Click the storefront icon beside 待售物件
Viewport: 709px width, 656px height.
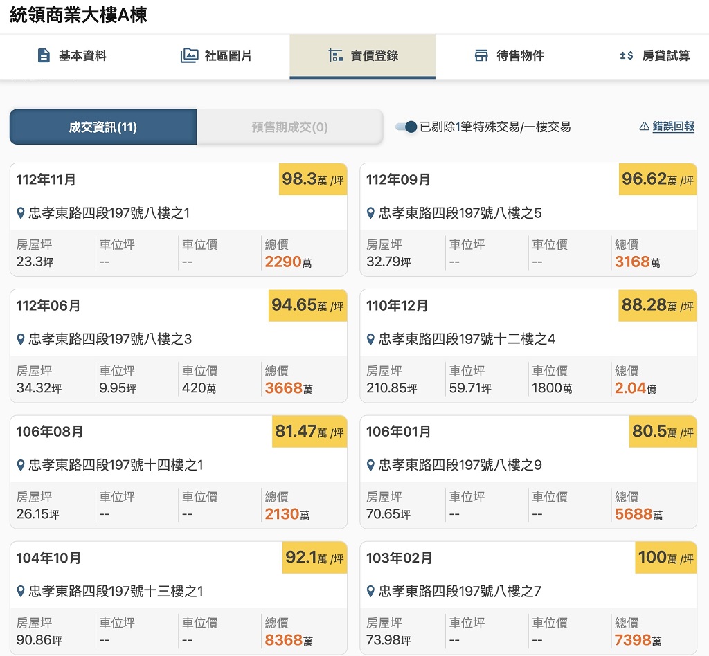481,55
